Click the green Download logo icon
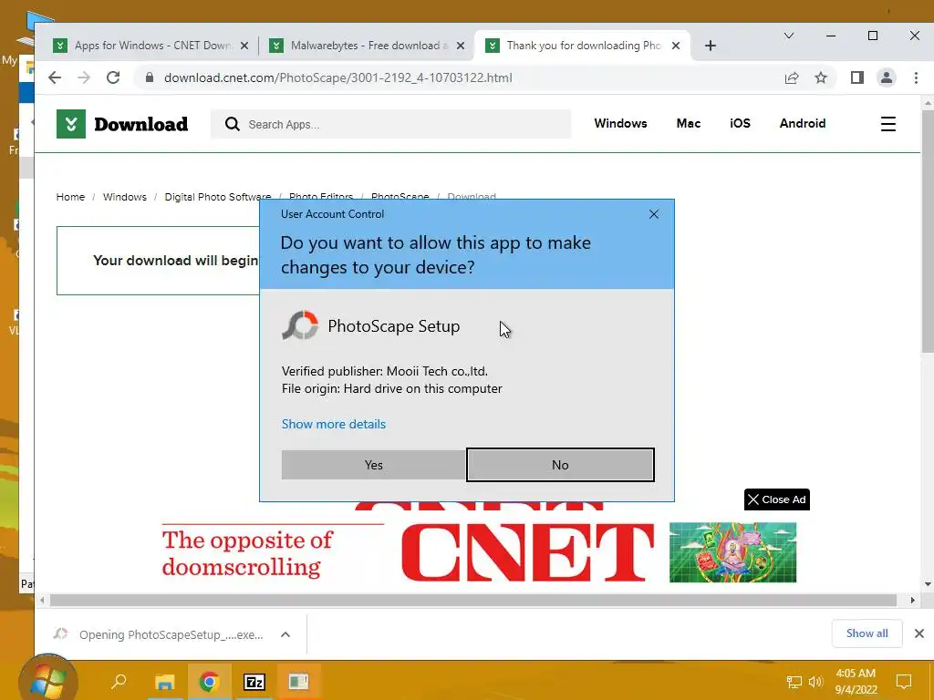This screenshot has width=934, height=700. click(x=71, y=124)
